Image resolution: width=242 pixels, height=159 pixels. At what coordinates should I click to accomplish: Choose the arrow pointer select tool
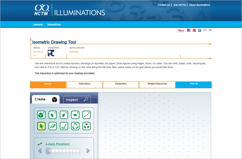tap(42, 126)
